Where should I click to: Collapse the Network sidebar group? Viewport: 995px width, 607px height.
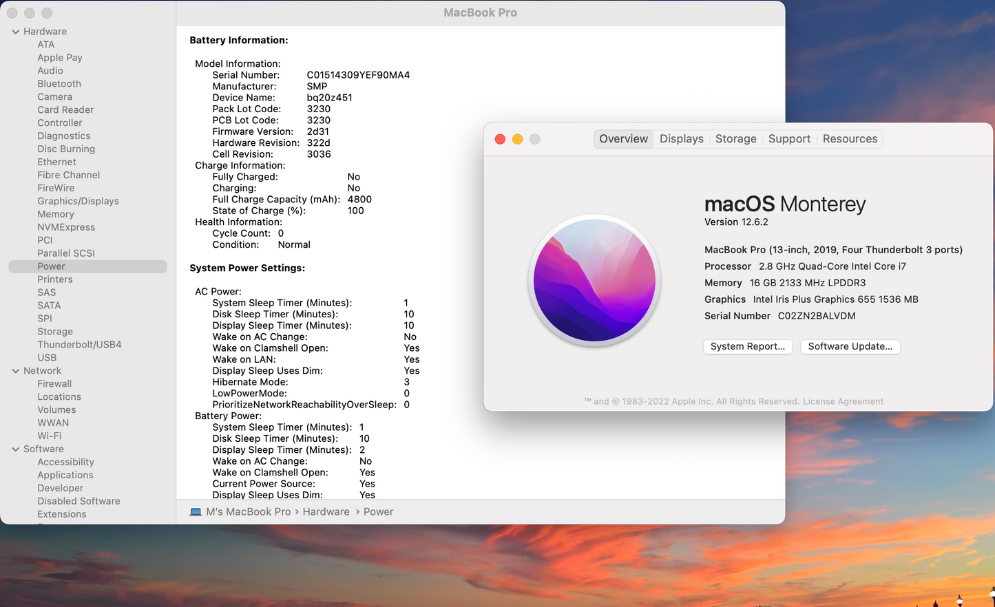[16, 371]
